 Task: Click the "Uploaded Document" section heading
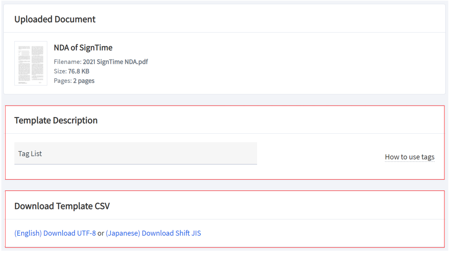55,19
